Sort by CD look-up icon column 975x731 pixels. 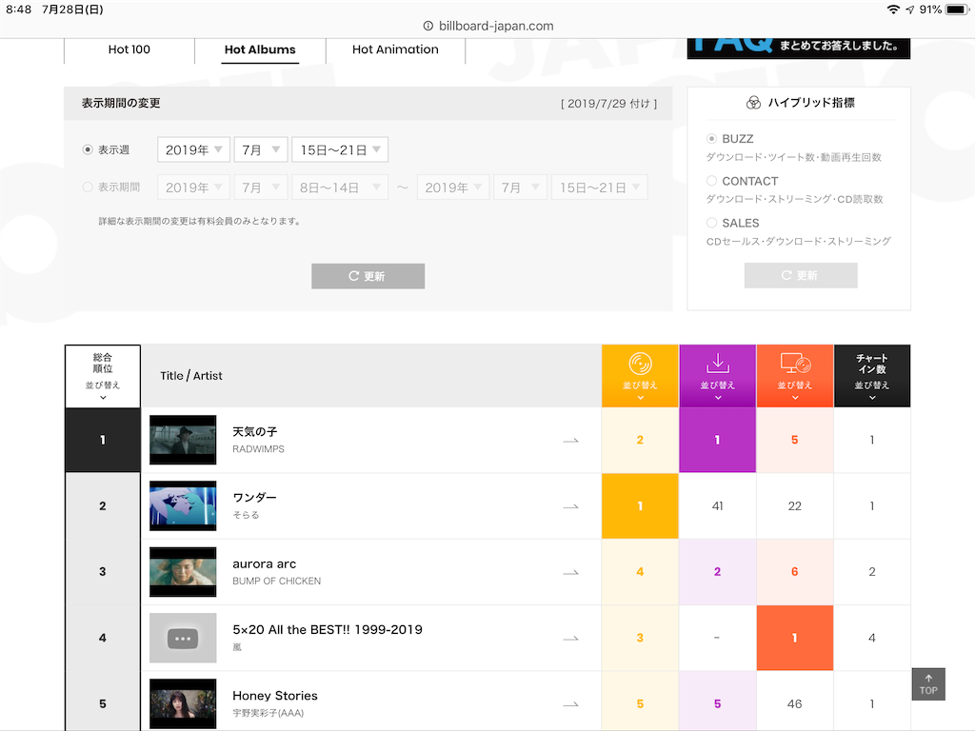point(795,376)
